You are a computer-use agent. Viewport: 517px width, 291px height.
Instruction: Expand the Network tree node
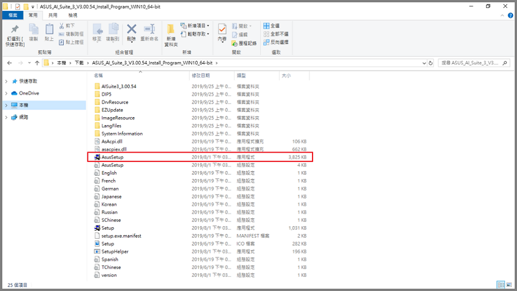(x=6, y=117)
